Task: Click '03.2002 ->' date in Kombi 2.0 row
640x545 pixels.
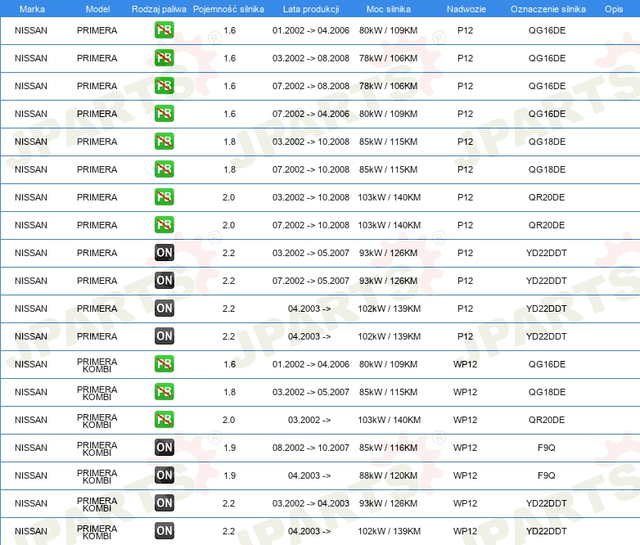Action: point(309,420)
